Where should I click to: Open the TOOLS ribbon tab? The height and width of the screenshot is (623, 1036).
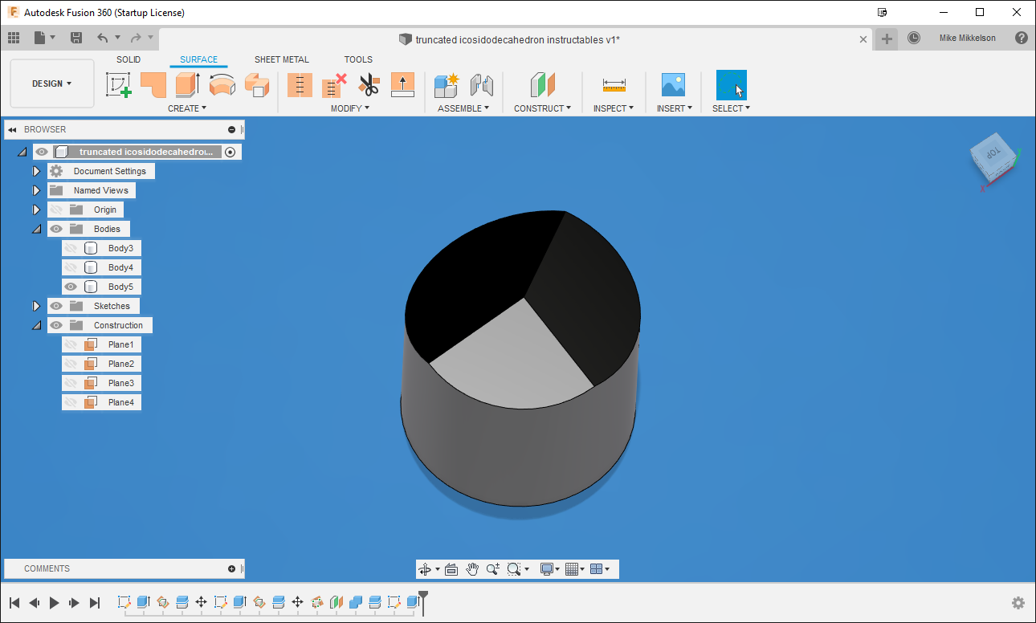point(358,59)
